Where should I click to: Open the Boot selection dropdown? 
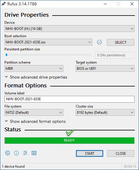tap(48, 42)
